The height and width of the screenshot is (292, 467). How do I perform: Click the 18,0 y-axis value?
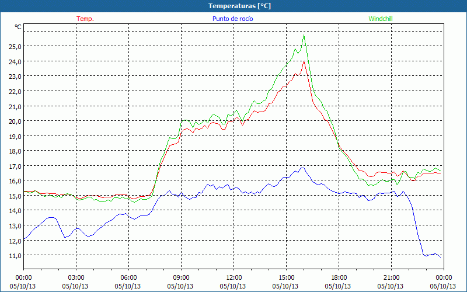click(x=15, y=151)
